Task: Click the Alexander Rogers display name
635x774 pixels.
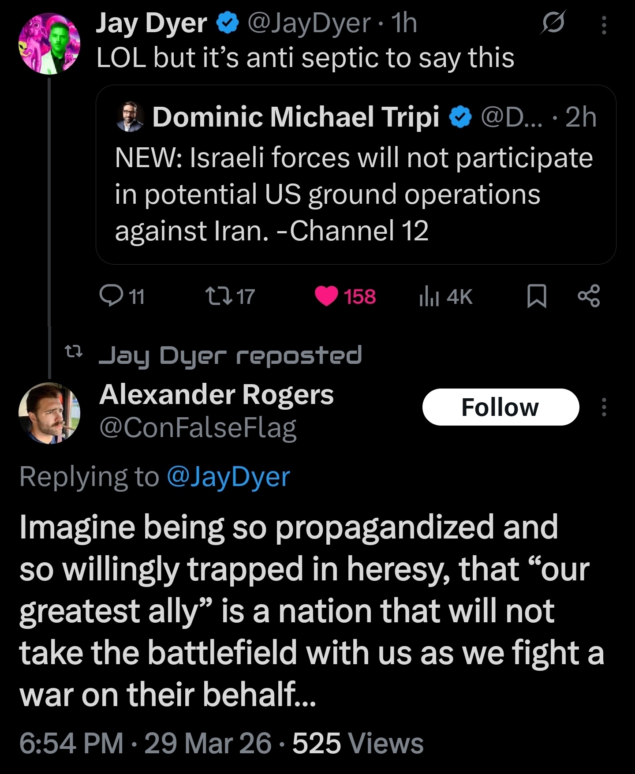Action: [216, 394]
